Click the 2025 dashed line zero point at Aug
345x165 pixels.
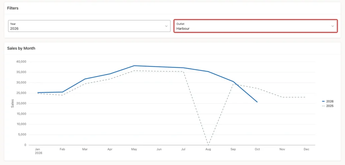pyautogui.click(x=208, y=145)
